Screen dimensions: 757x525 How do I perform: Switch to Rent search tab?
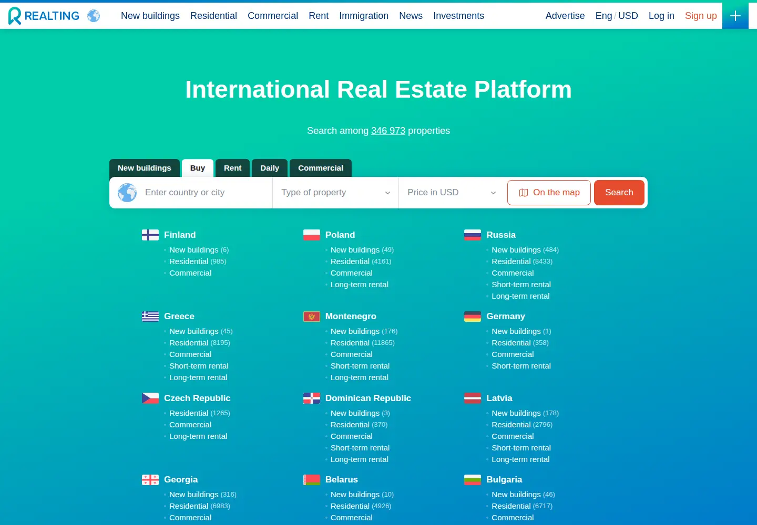click(x=232, y=168)
